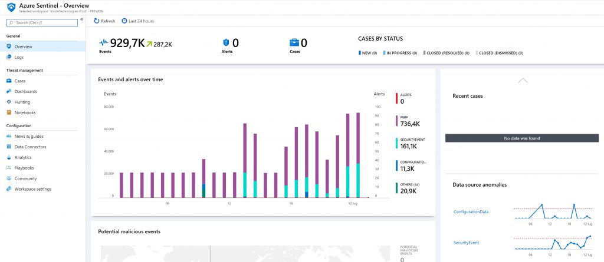Click the Cases briefcase icon in summary

point(294,43)
